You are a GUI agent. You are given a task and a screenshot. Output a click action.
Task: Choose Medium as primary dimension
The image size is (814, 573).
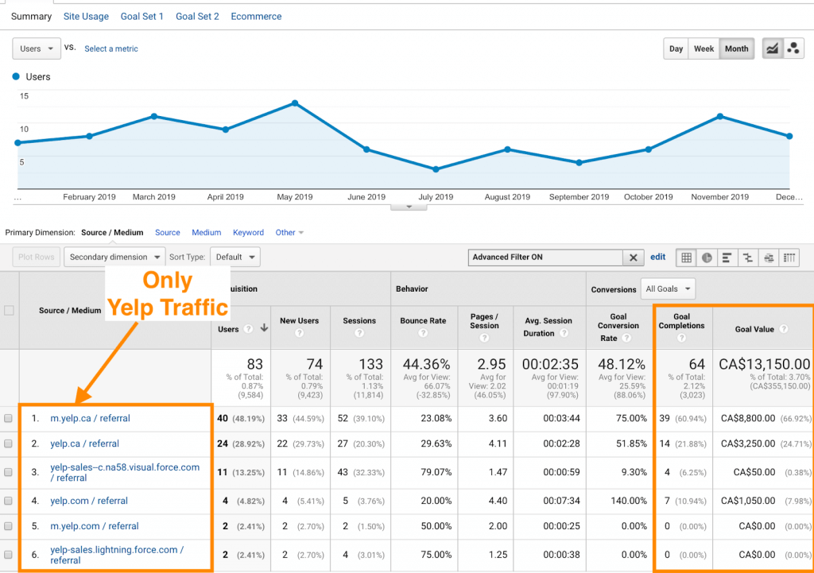tap(207, 233)
